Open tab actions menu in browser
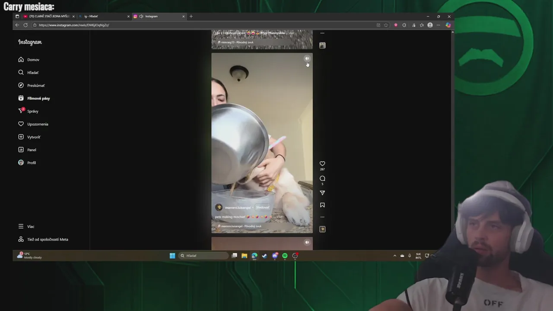 17,16
